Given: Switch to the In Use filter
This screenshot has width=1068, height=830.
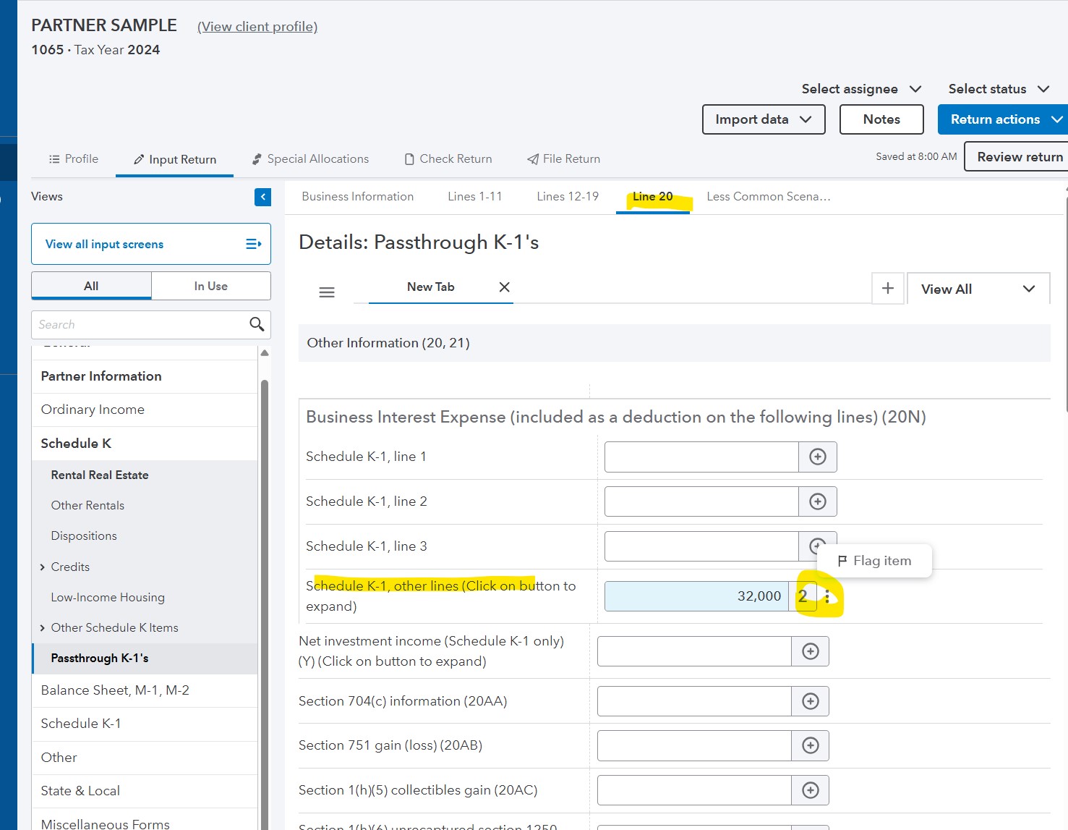Looking at the screenshot, I should pos(210,285).
